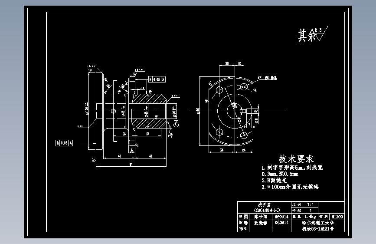This screenshot has width=376, height=244.
Task: Click the 36 dimension in section view
Action: tap(124, 134)
